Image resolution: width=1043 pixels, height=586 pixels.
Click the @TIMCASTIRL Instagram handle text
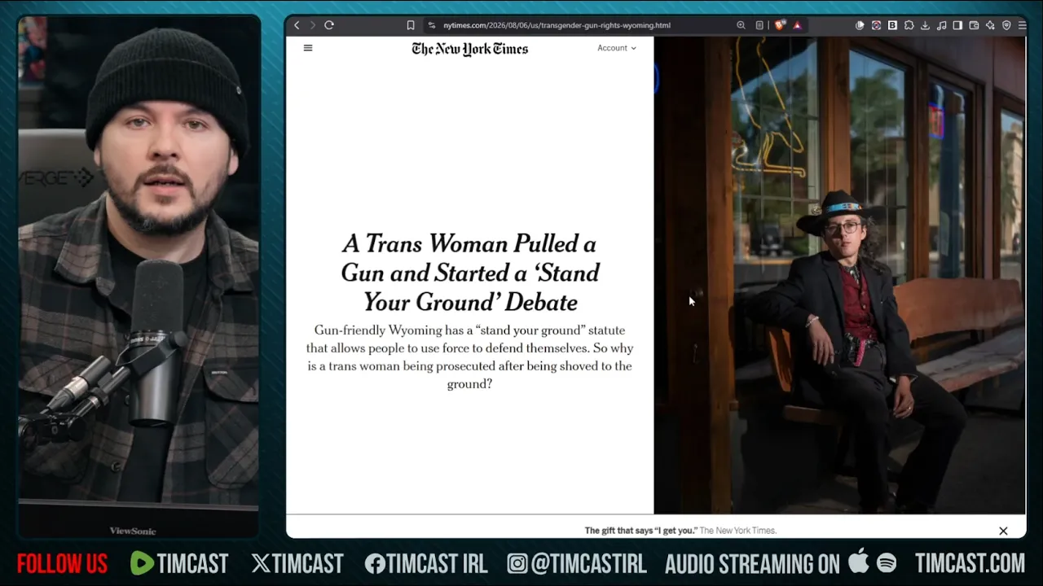pos(588,563)
